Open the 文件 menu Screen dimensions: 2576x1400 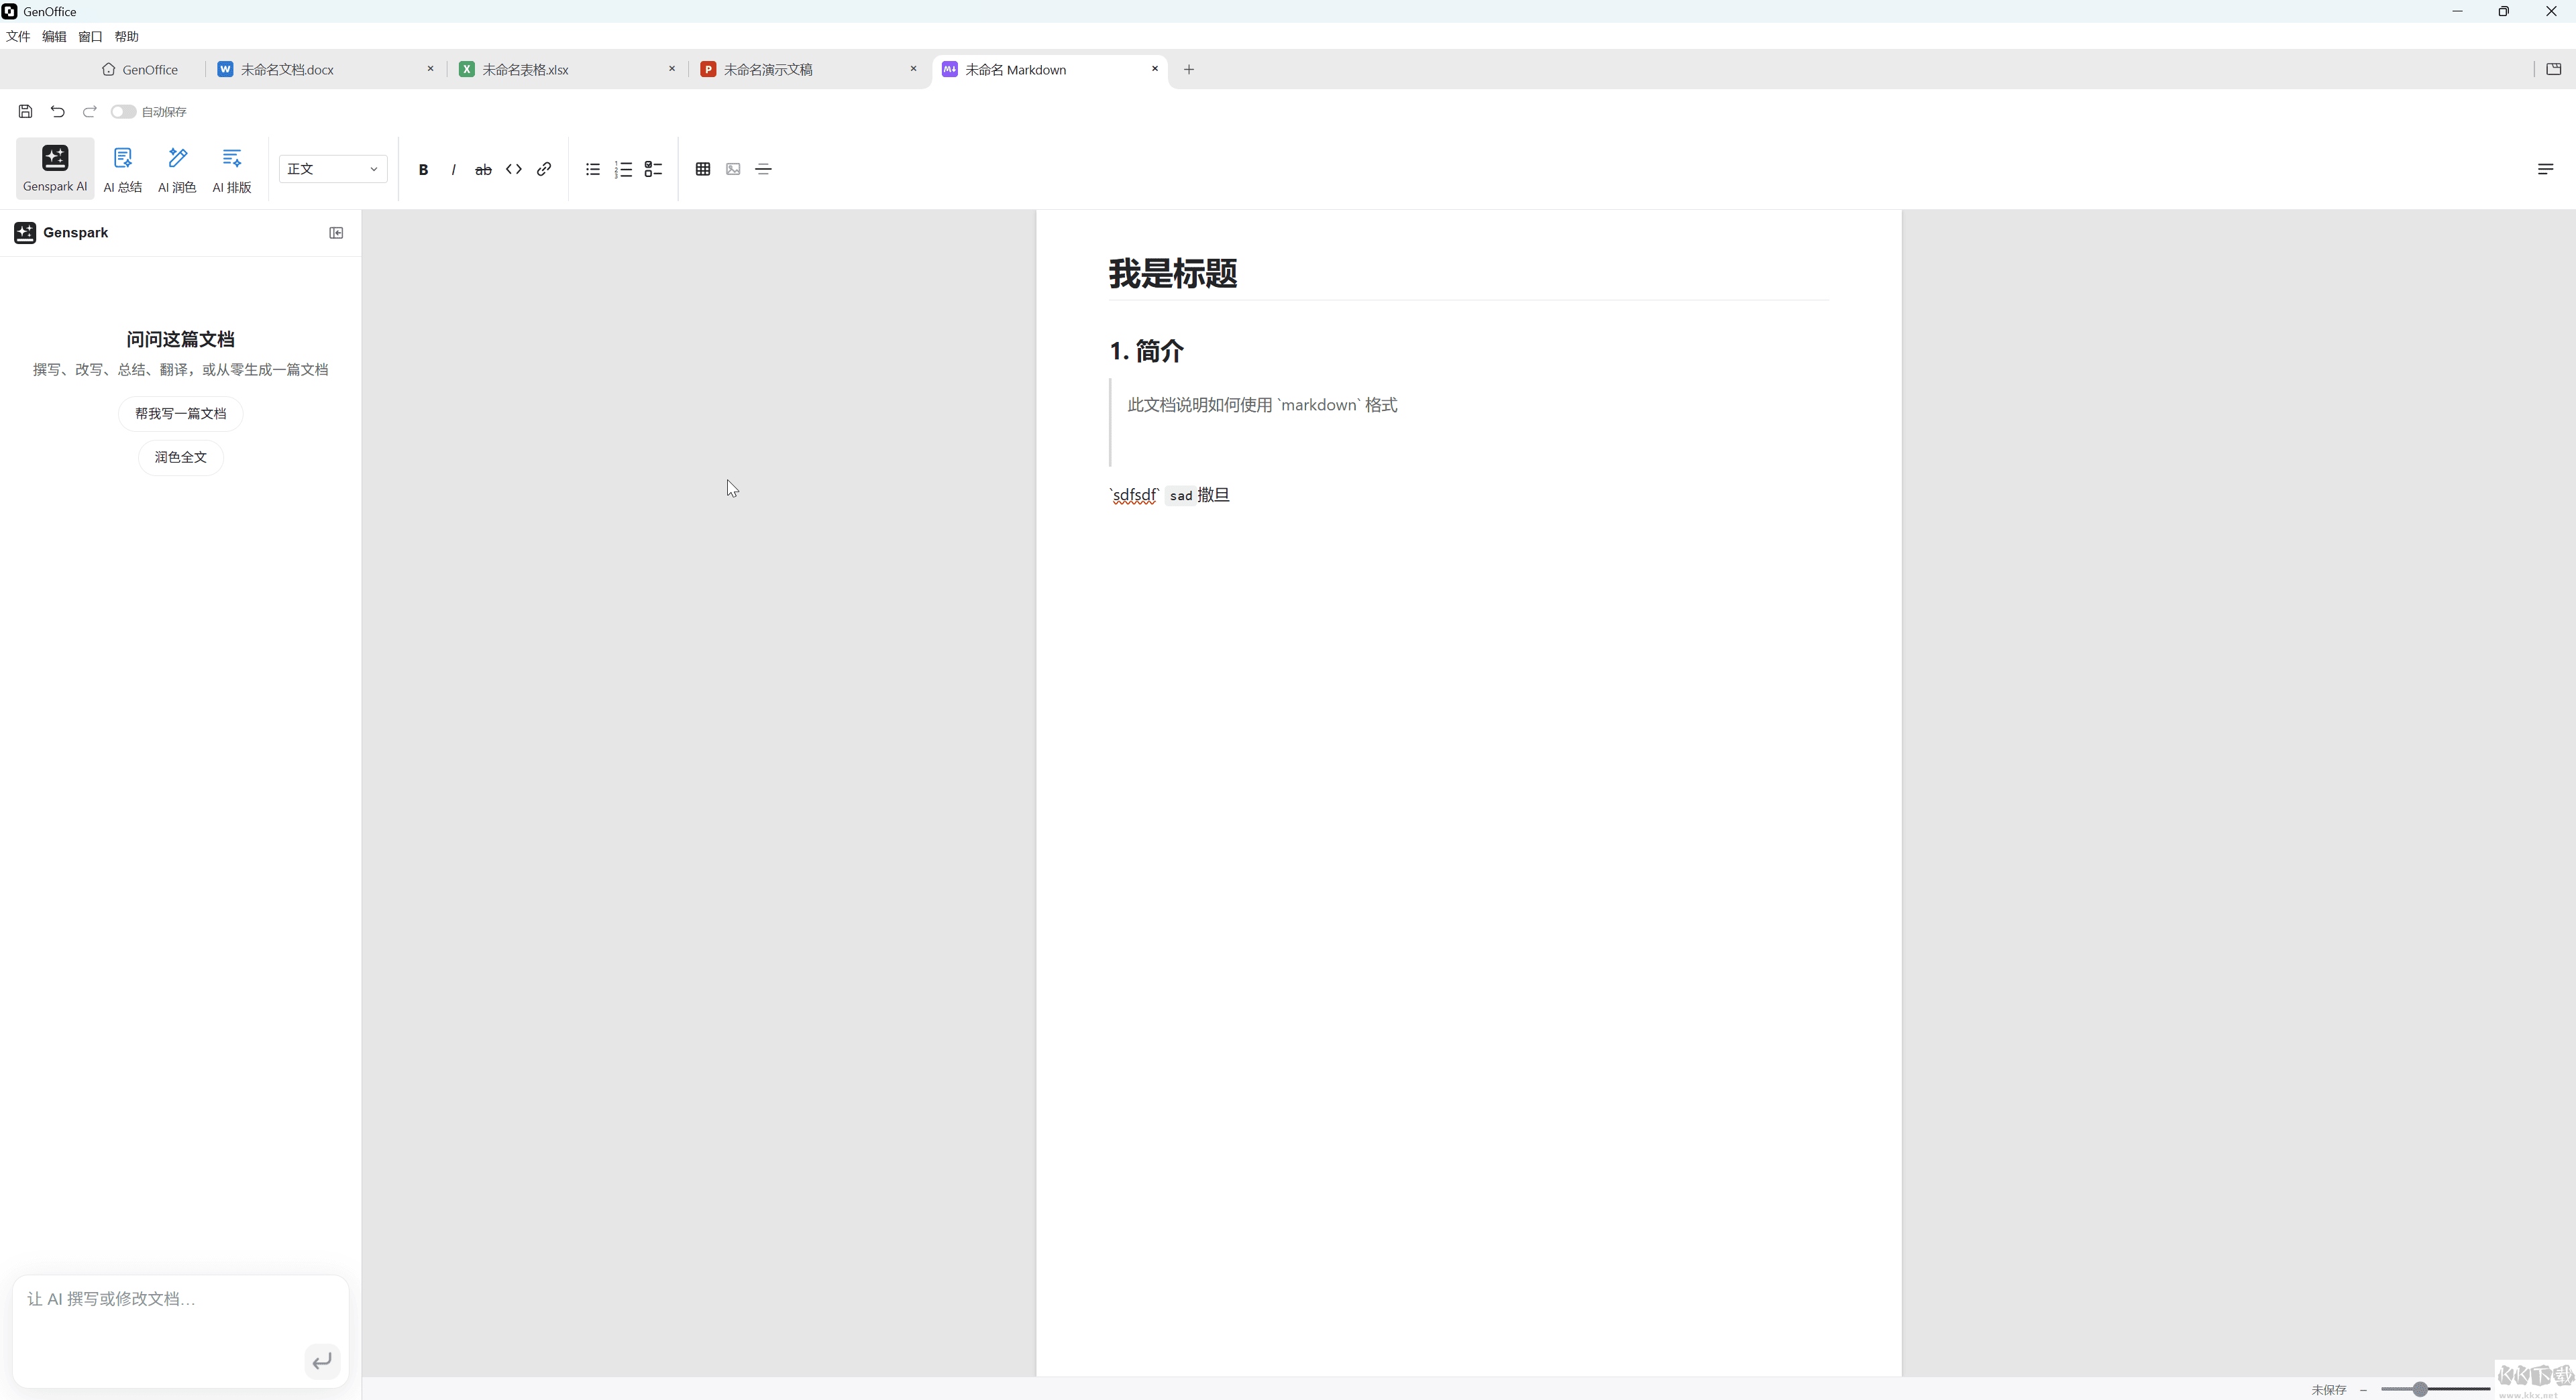[x=18, y=36]
